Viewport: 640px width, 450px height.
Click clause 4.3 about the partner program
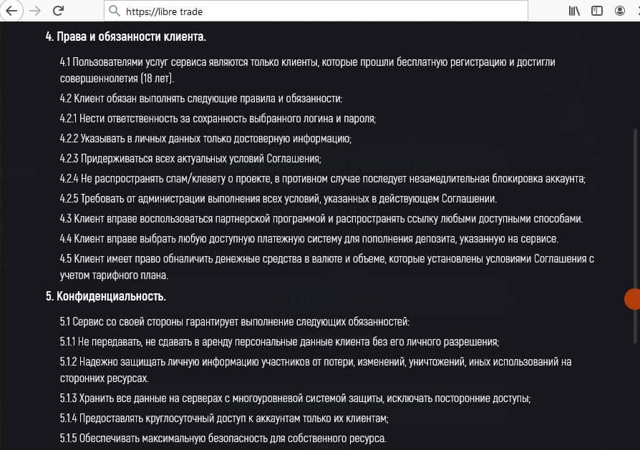tap(321, 218)
